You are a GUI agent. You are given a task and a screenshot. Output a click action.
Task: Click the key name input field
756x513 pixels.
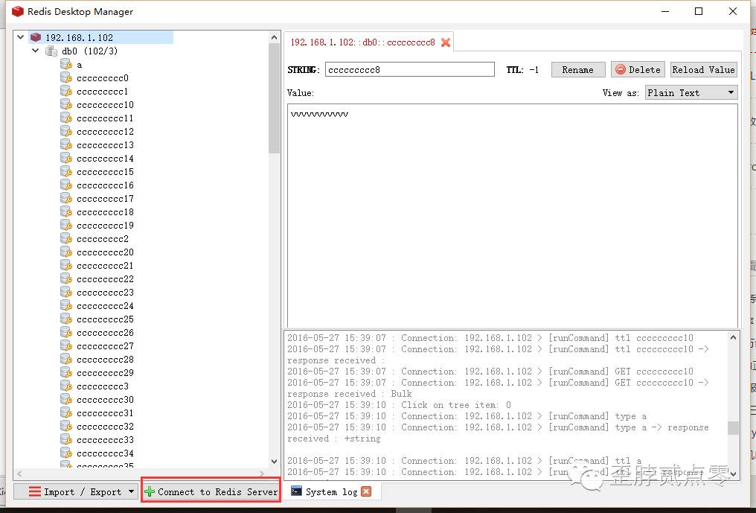[x=410, y=69]
